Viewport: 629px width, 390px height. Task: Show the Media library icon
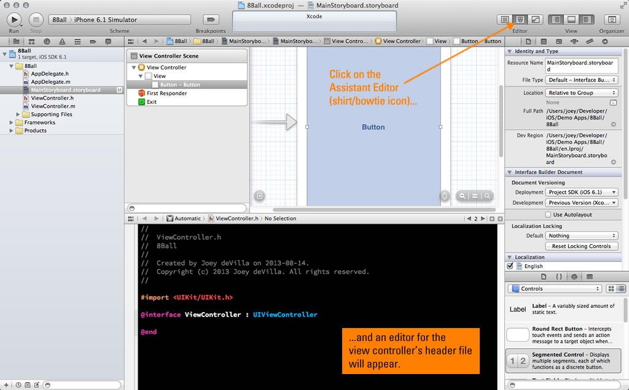(x=589, y=277)
